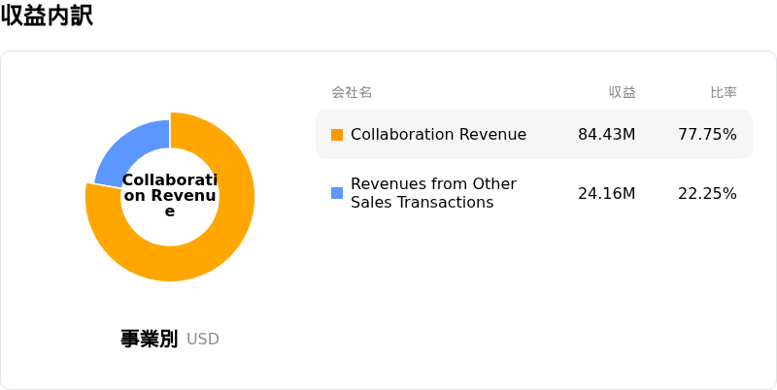Click Revenues from Other Sales Transactions label
The height and width of the screenshot is (390, 777).
[433, 193]
